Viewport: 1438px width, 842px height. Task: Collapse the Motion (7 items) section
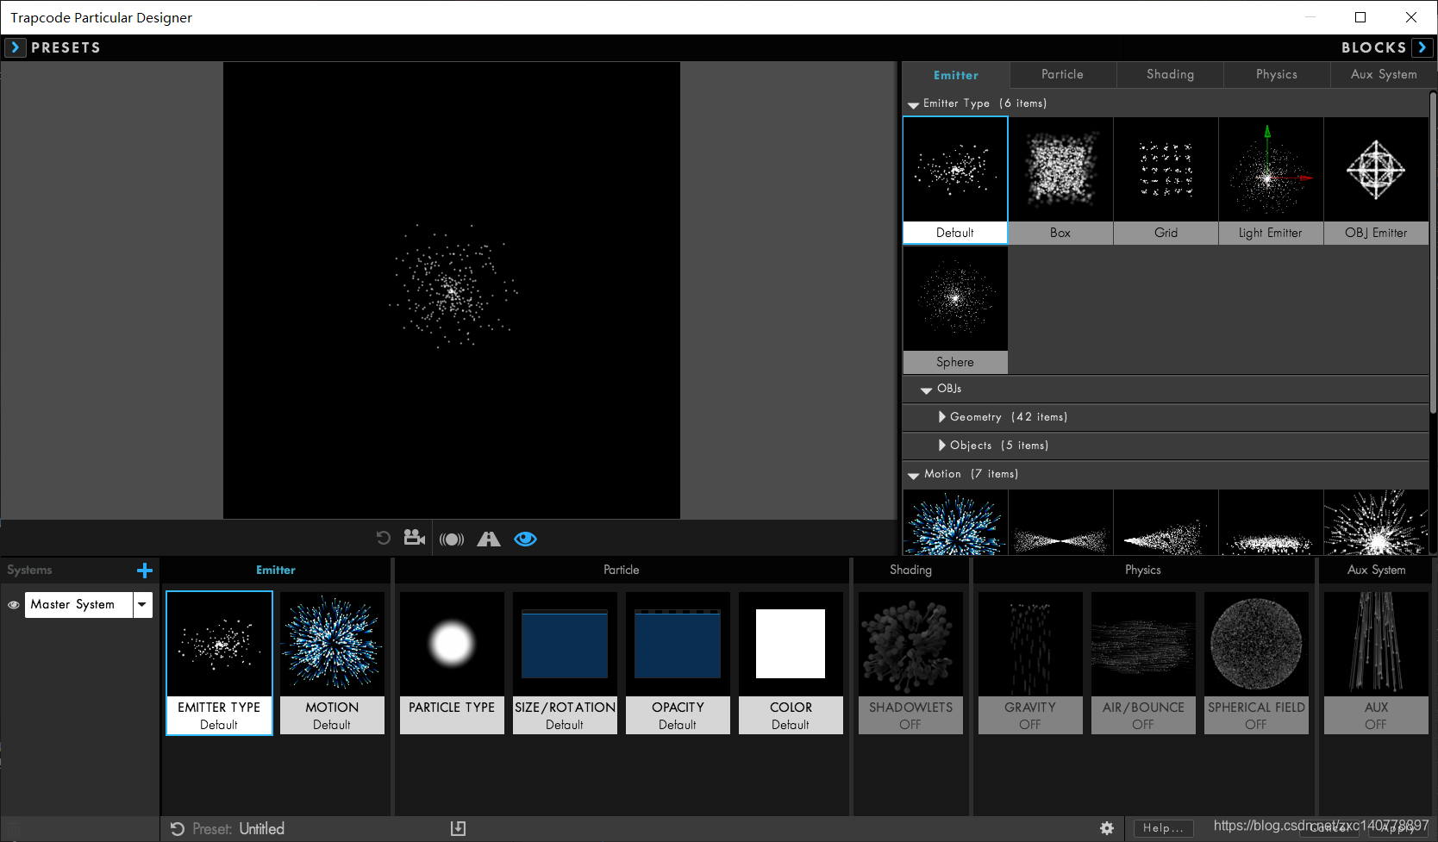(x=913, y=475)
